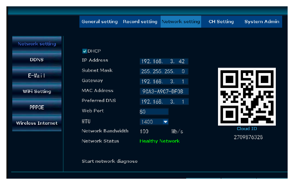Click the Gateway field
The width and height of the screenshot is (294, 185).
(x=164, y=82)
